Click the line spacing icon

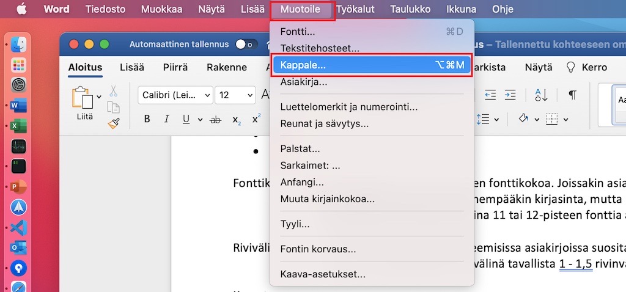[x=484, y=119]
